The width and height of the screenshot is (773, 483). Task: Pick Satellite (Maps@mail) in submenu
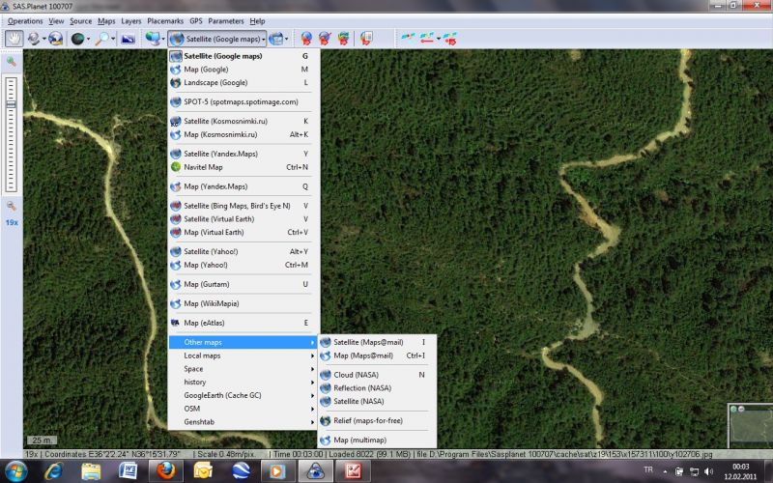368,342
